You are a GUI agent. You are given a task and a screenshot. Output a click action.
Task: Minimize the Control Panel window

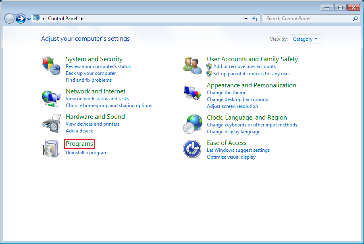click(x=327, y=8)
